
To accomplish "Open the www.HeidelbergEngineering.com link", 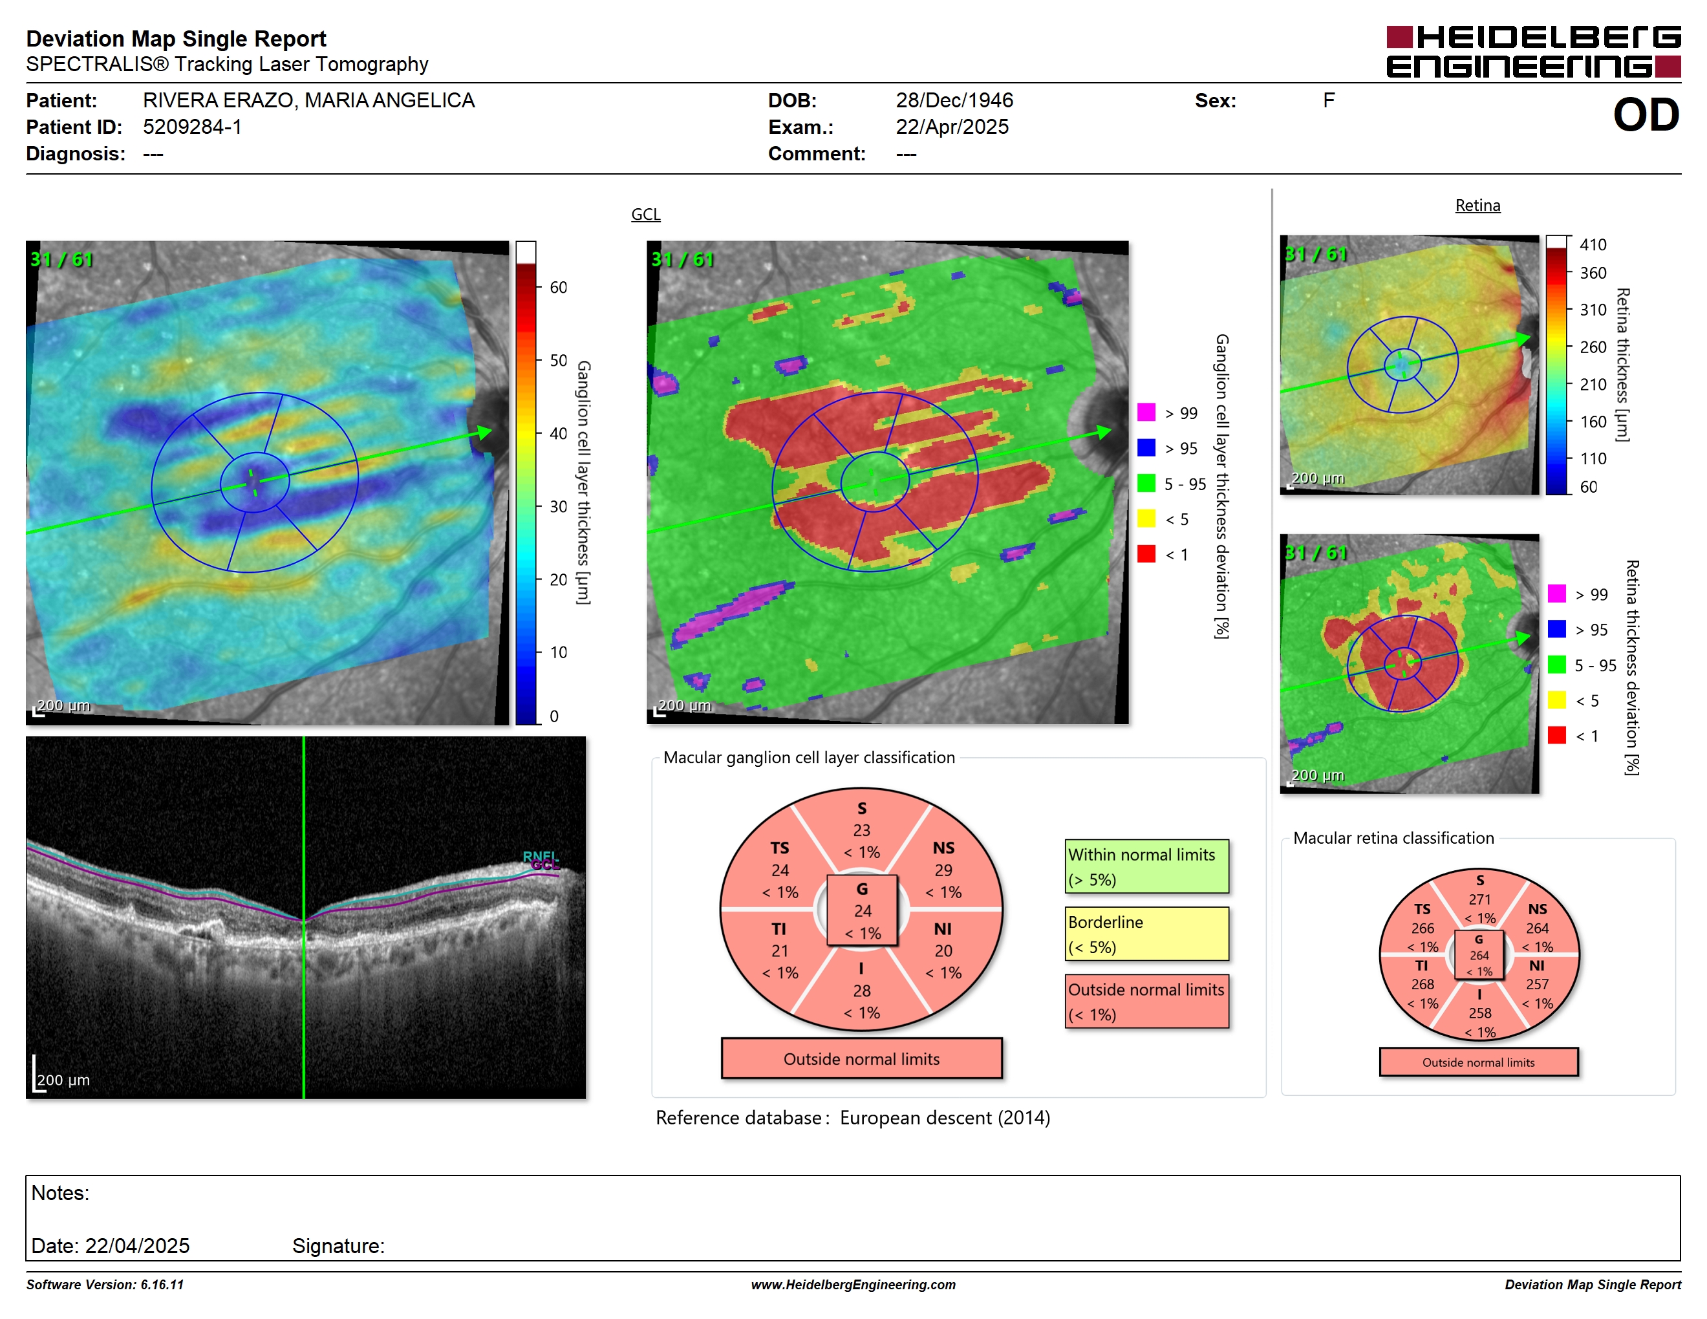I will [853, 1284].
